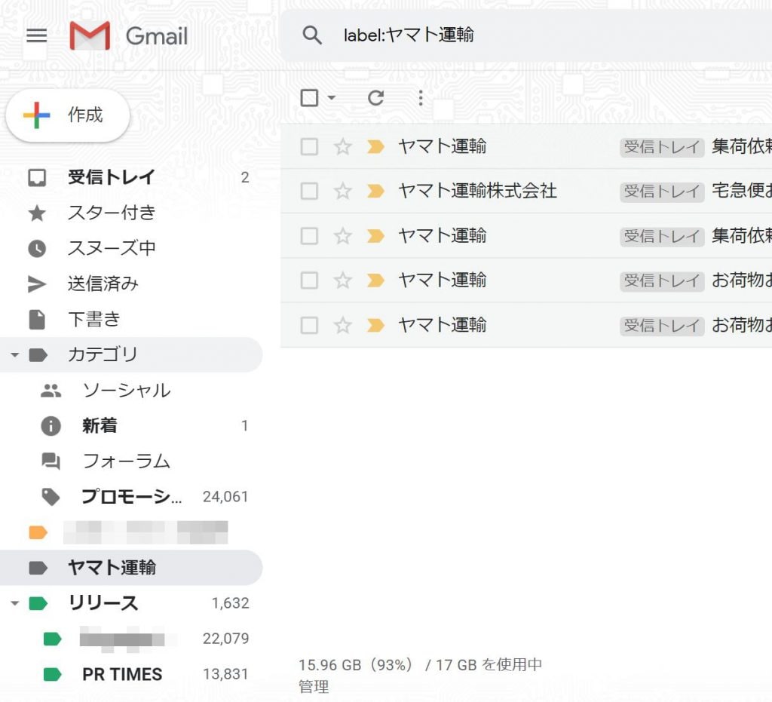Collapse the リリース label tree

[x=15, y=603]
